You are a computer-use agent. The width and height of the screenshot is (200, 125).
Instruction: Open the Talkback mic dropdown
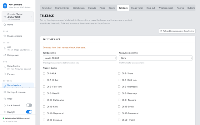coord(80,58)
